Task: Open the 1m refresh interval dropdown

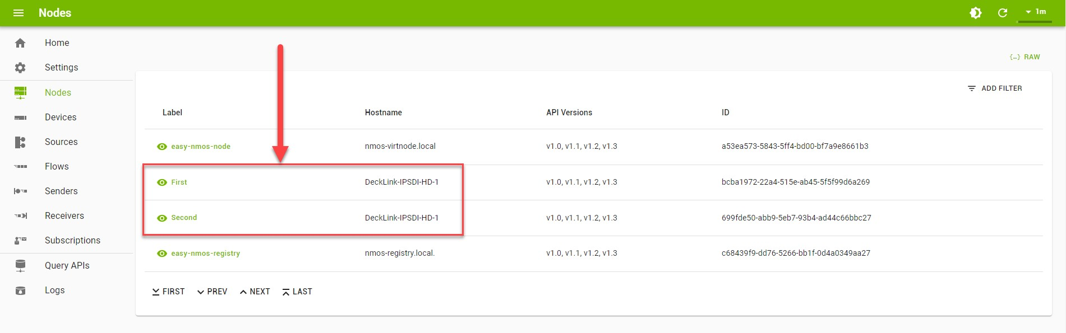Action: click(x=1035, y=12)
